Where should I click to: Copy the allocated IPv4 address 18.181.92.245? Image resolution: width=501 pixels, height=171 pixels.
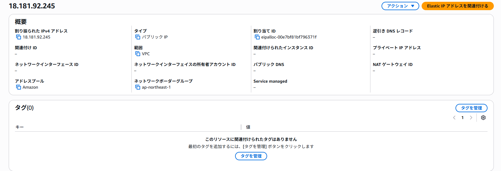pos(19,37)
